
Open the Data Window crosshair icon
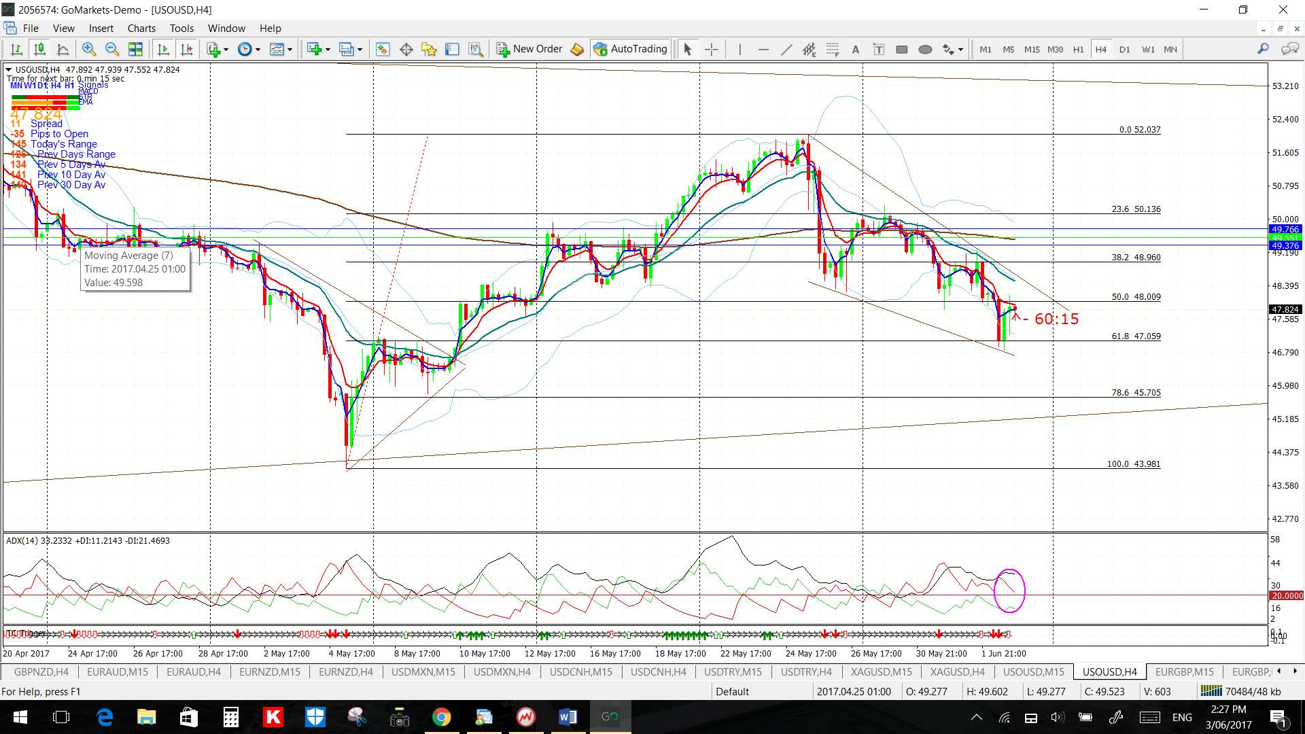click(406, 49)
